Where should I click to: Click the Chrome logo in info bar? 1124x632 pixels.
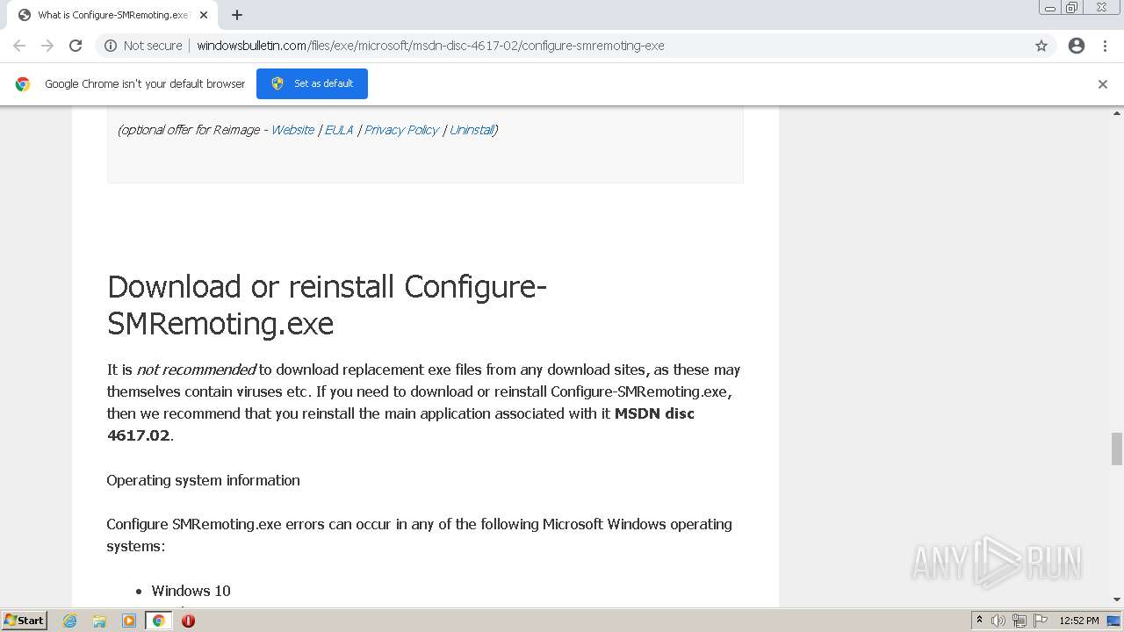tap(23, 84)
